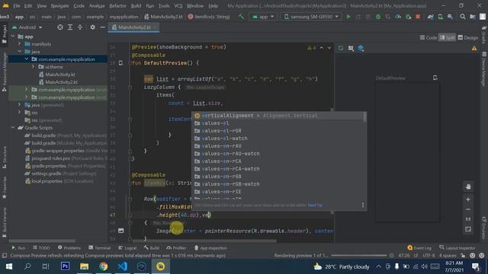The height and width of the screenshot is (274, 488).
Task: Expand the ui.theme folder
Action: point(34,66)
